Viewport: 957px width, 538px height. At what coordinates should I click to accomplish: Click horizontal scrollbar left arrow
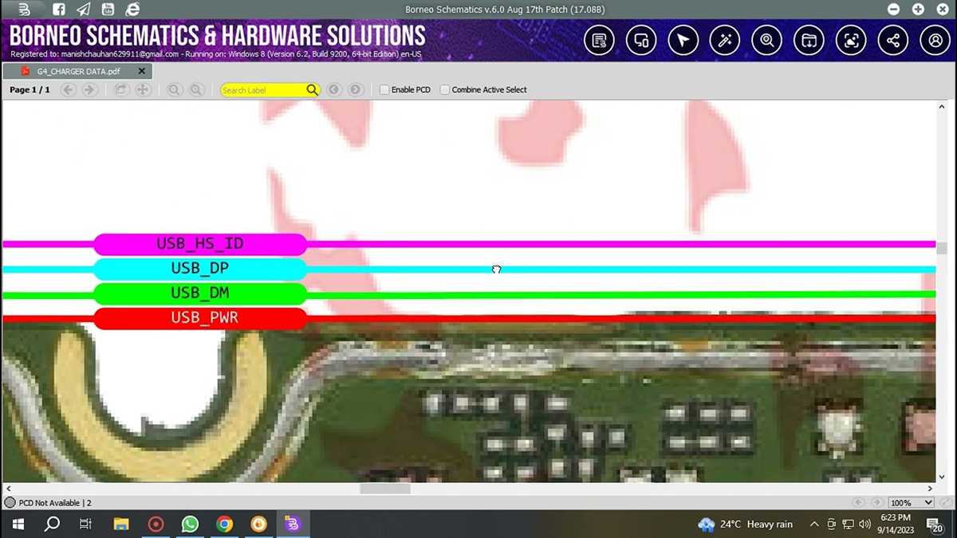[x=8, y=489]
